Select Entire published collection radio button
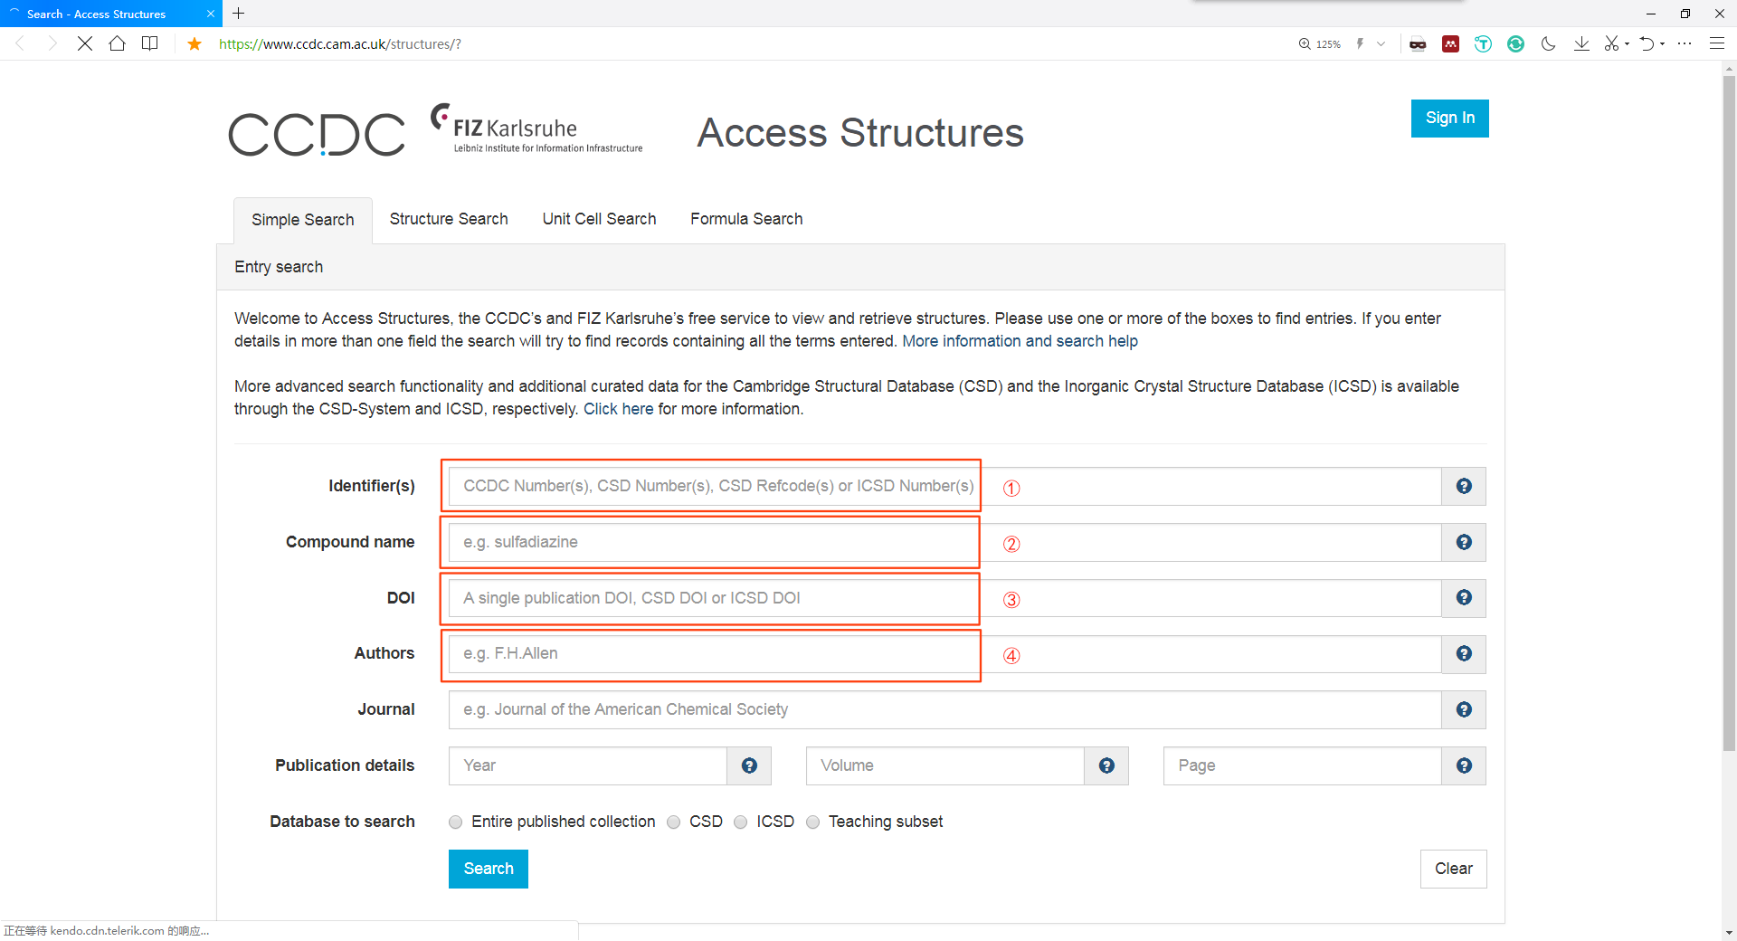Screen dimensions: 1737x941 coord(456,822)
